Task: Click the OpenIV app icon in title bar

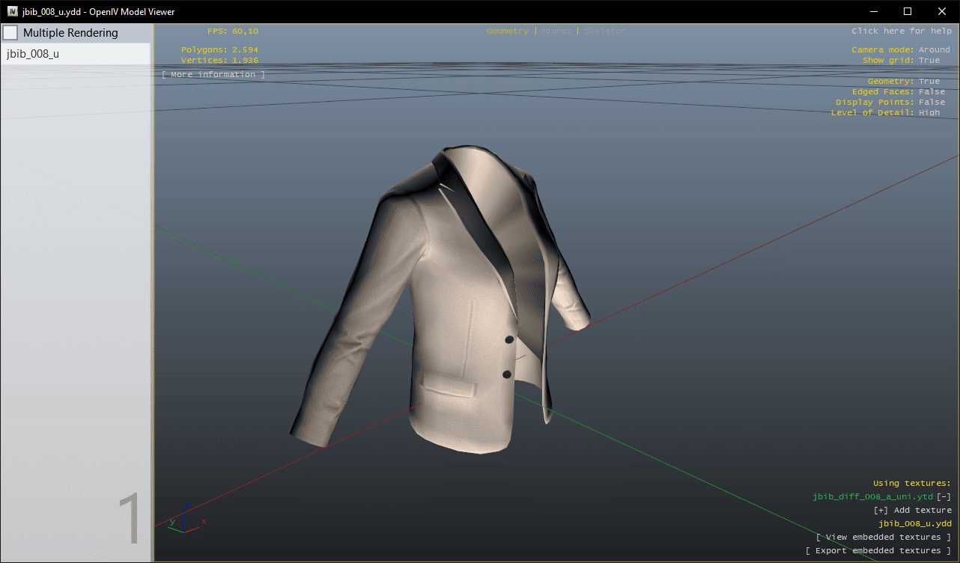Action: (x=13, y=11)
